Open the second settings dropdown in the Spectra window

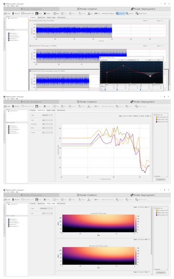click(47, 120)
